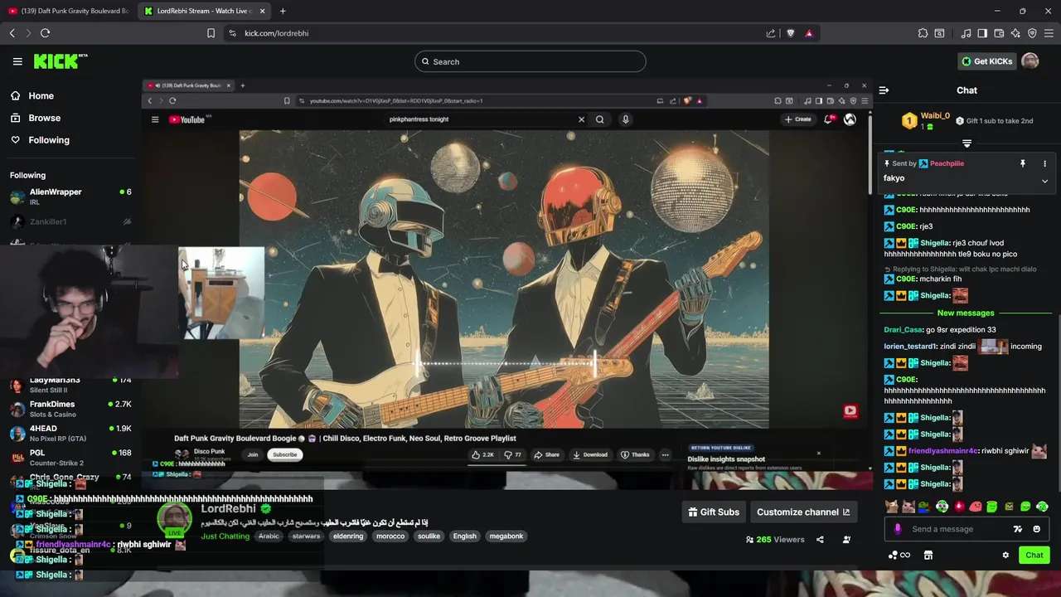The image size is (1061, 597).
Task: Toggle the browser sidebar panel icon
Action: pyautogui.click(x=982, y=33)
